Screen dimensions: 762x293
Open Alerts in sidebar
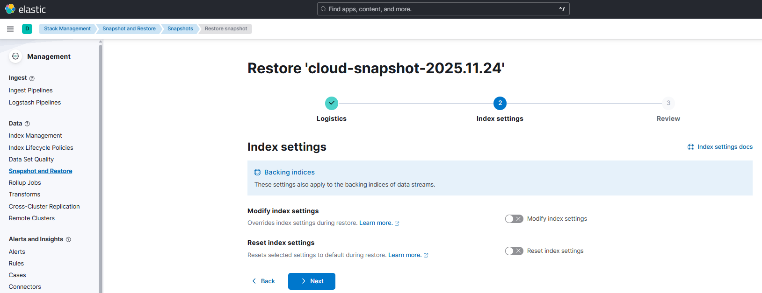click(17, 252)
